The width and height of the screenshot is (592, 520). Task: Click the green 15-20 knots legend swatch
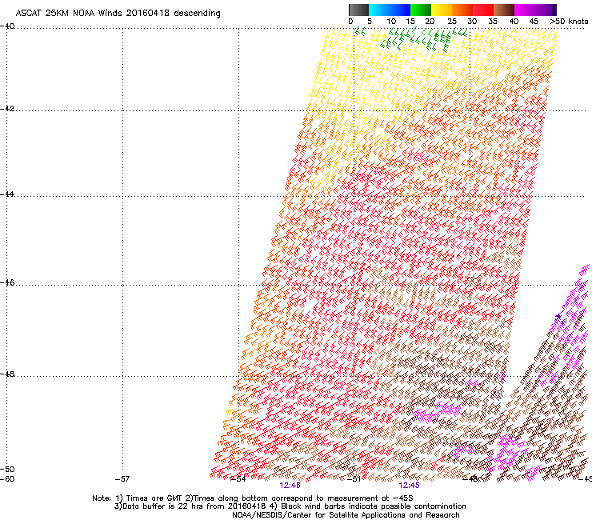[421, 10]
